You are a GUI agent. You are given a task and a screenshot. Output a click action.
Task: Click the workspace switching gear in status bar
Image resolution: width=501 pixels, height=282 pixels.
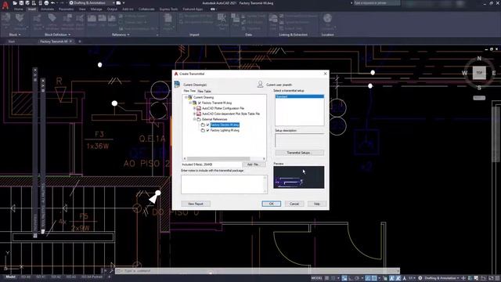[420, 278]
